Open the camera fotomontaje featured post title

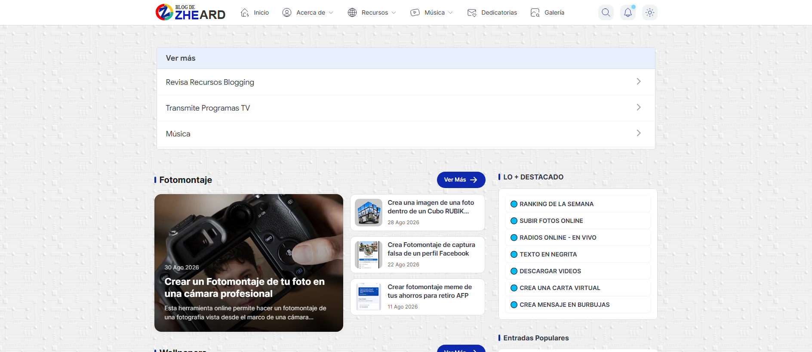coord(245,287)
